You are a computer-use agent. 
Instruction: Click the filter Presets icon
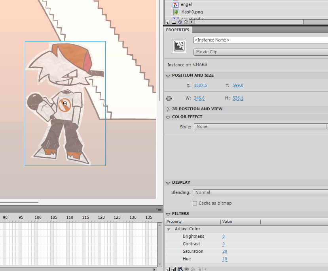pos(174,269)
